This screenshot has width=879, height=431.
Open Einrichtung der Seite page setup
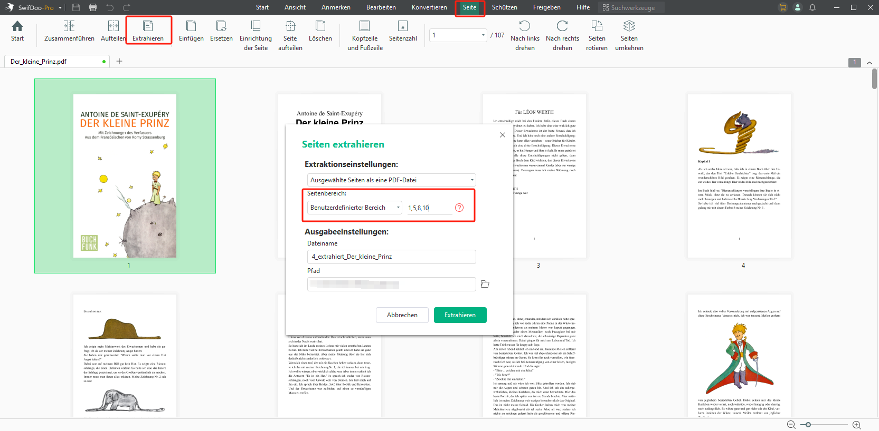click(x=256, y=35)
